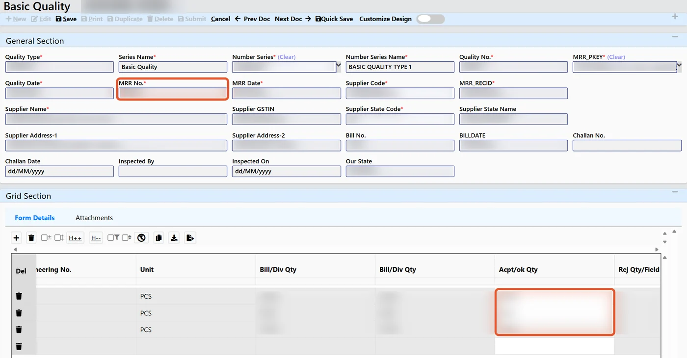Click the export icon in the grid toolbar
This screenshot has height=358, width=687.
click(190, 238)
